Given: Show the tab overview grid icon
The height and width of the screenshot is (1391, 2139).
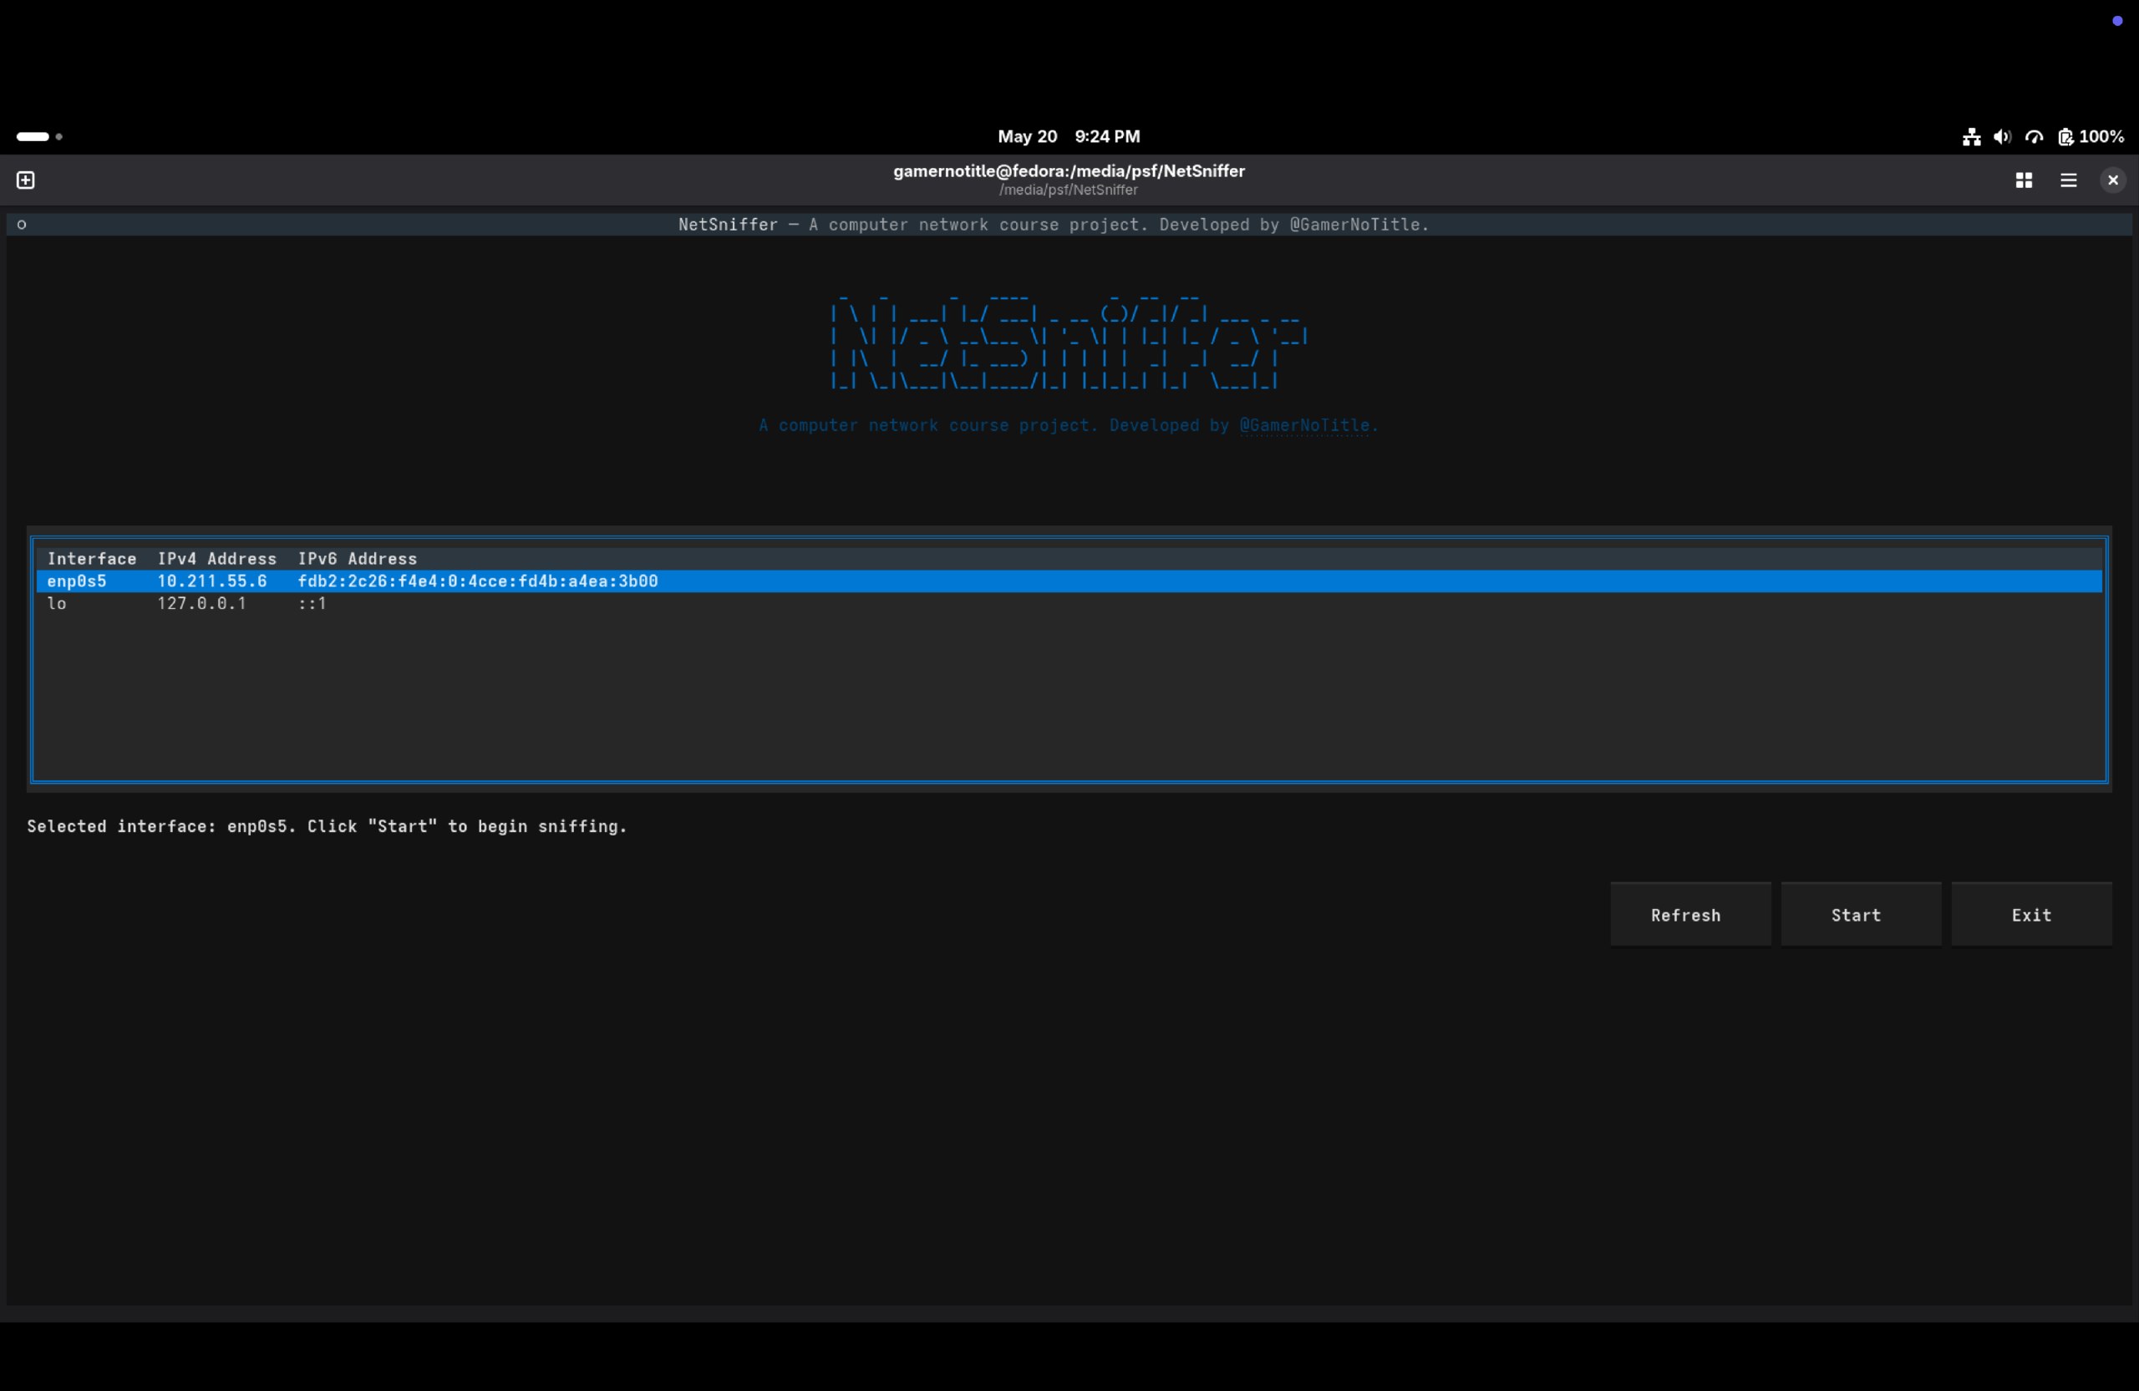Looking at the screenshot, I should tap(2024, 180).
